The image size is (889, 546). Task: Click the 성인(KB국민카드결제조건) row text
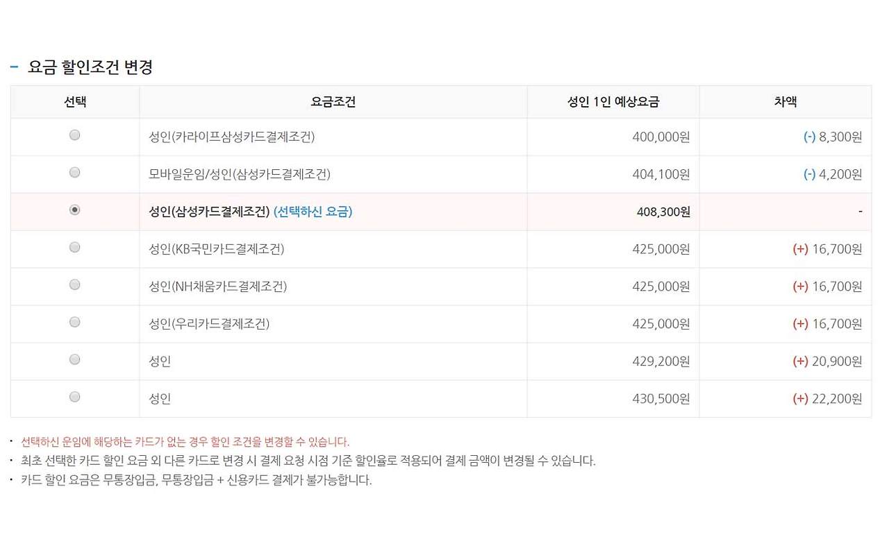[x=217, y=249]
